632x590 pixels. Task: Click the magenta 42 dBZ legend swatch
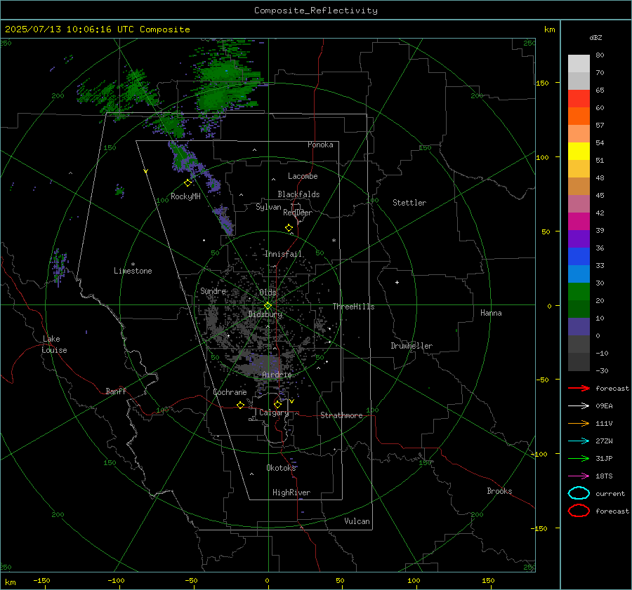(x=579, y=221)
